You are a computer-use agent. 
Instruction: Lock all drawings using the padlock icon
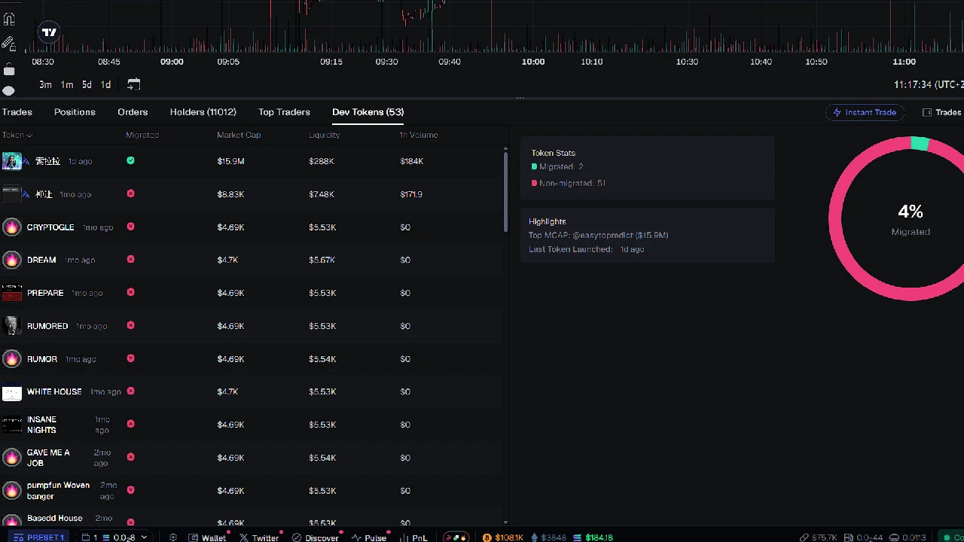coord(9,69)
